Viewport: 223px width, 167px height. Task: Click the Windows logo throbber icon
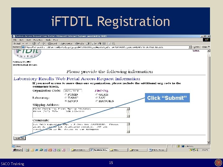coord(207,40)
